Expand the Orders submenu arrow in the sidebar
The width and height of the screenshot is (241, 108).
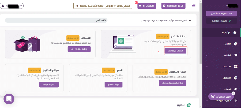pyautogui.click(x=206, y=55)
